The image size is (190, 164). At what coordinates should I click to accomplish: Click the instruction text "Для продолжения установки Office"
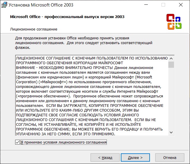46,38
